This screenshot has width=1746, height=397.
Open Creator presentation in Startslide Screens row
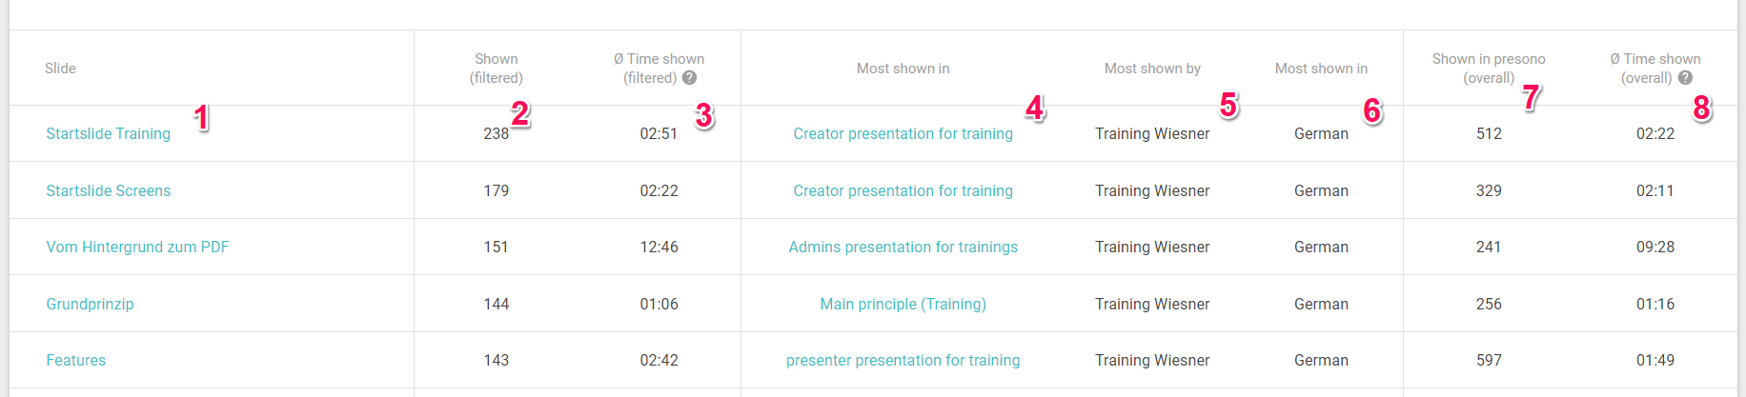(x=903, y=190)
